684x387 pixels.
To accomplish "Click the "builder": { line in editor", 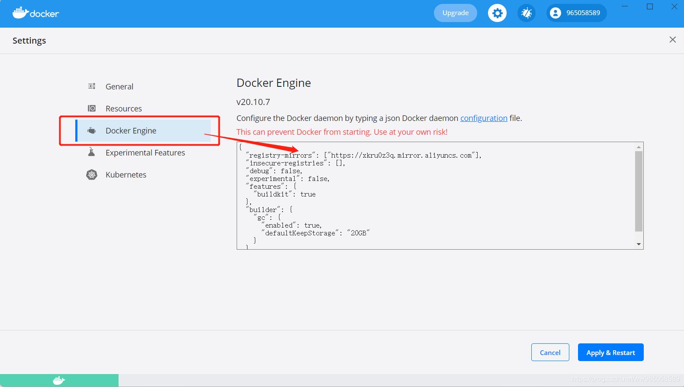I will [x=269, y=210].
